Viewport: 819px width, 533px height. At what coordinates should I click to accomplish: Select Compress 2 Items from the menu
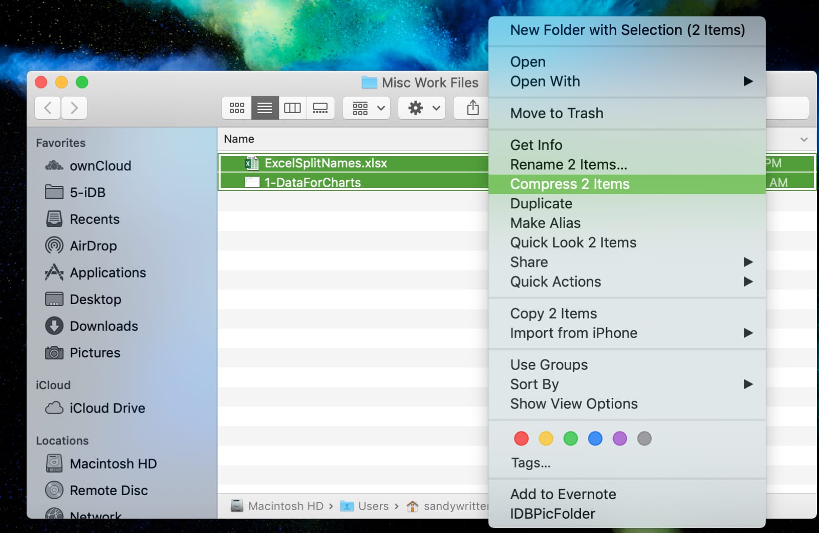[x=570, y=184]
